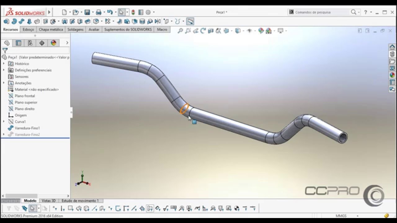Select Varredura-Fino1 feature
This screenshot has height=223, width=397.
pos(27,128)
